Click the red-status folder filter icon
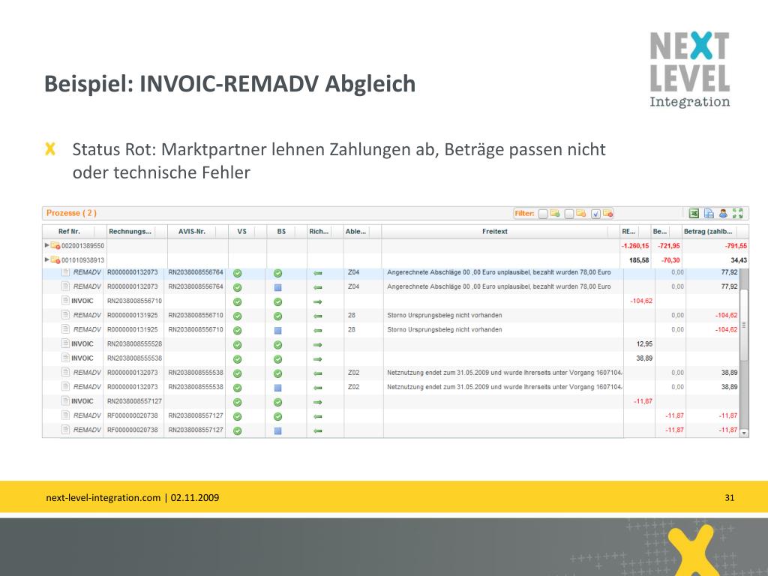The height and width of the screenshot is (576, 768). [x=607, y=213]
